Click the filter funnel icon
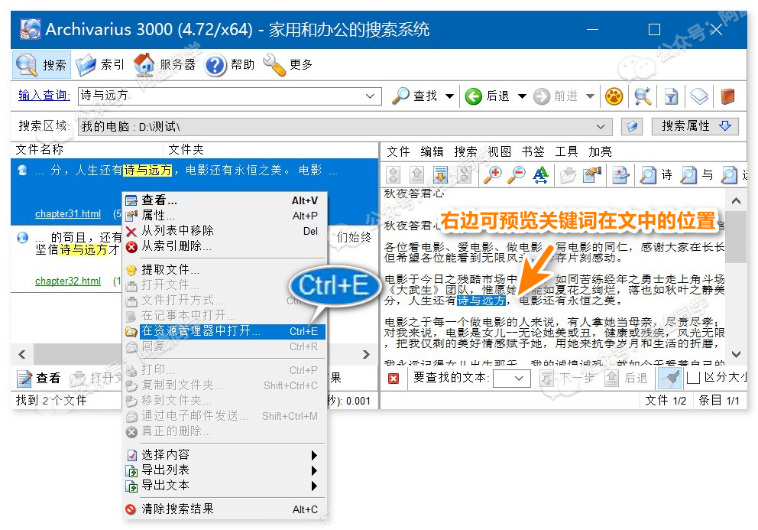 tap(671, 96)
